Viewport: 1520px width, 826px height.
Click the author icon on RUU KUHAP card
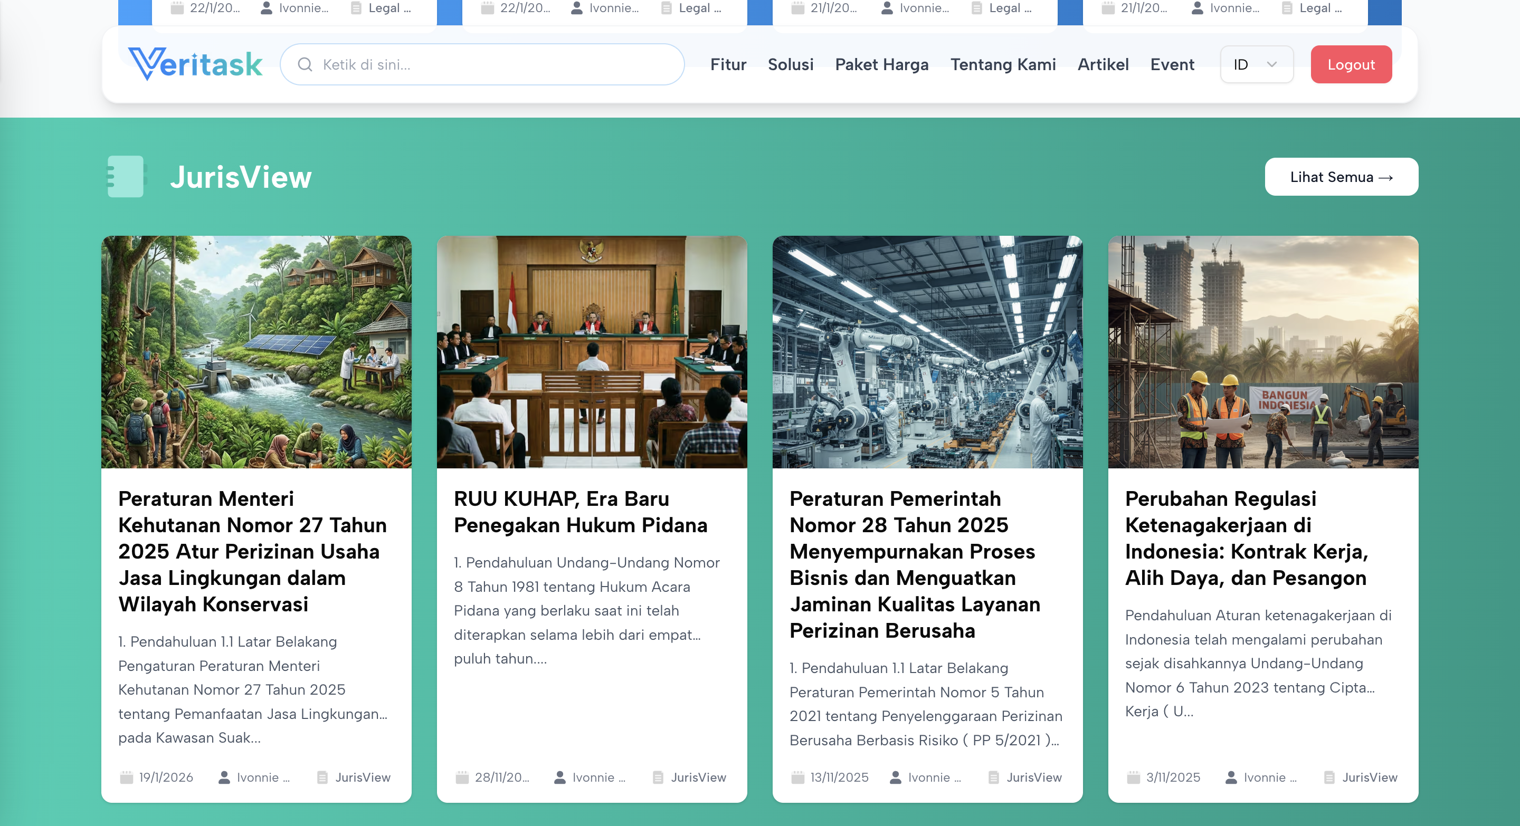pyautogui.click(x=559, y=777)
